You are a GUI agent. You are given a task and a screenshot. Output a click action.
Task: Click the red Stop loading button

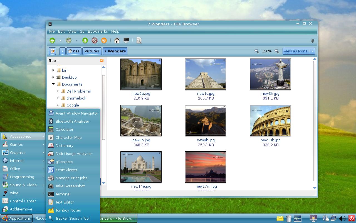click(95, 41)
